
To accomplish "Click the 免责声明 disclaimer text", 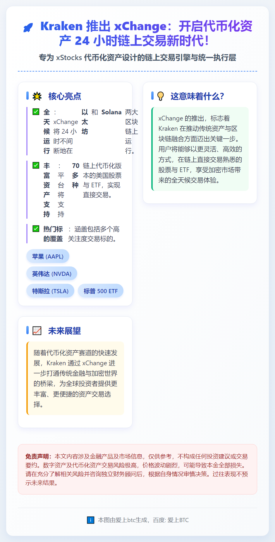I will coord(137,469).
